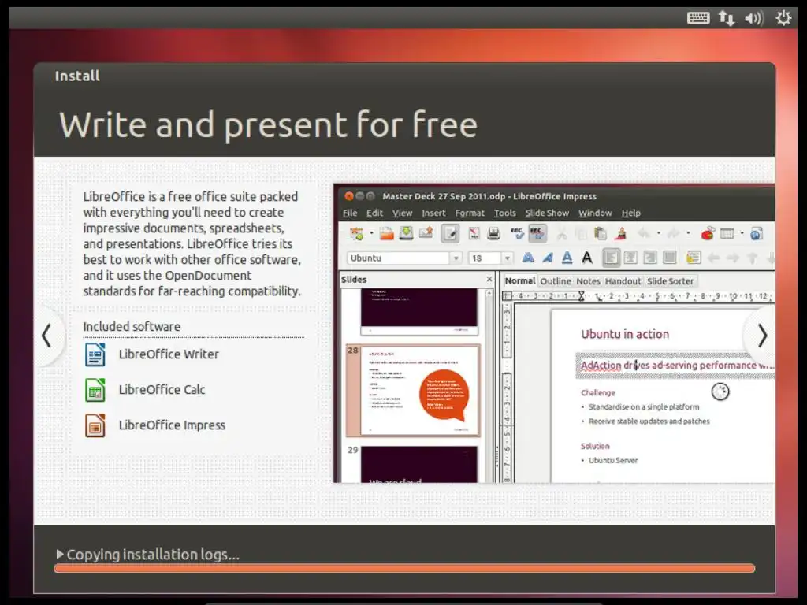
Task: Click the LibreOffice Calc entry
Action: [145, 390]
